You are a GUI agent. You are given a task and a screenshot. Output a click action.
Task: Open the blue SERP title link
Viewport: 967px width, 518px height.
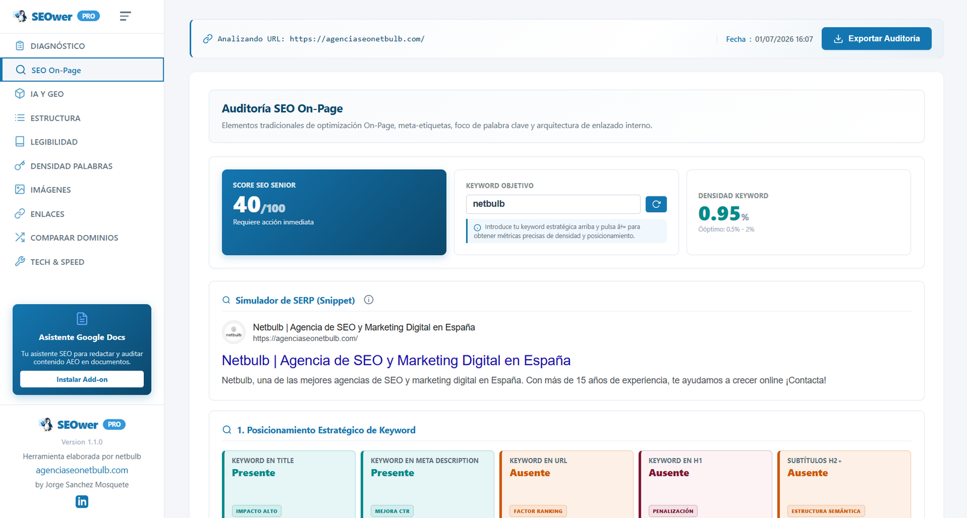pyautogui.click(x=396, y=360)
